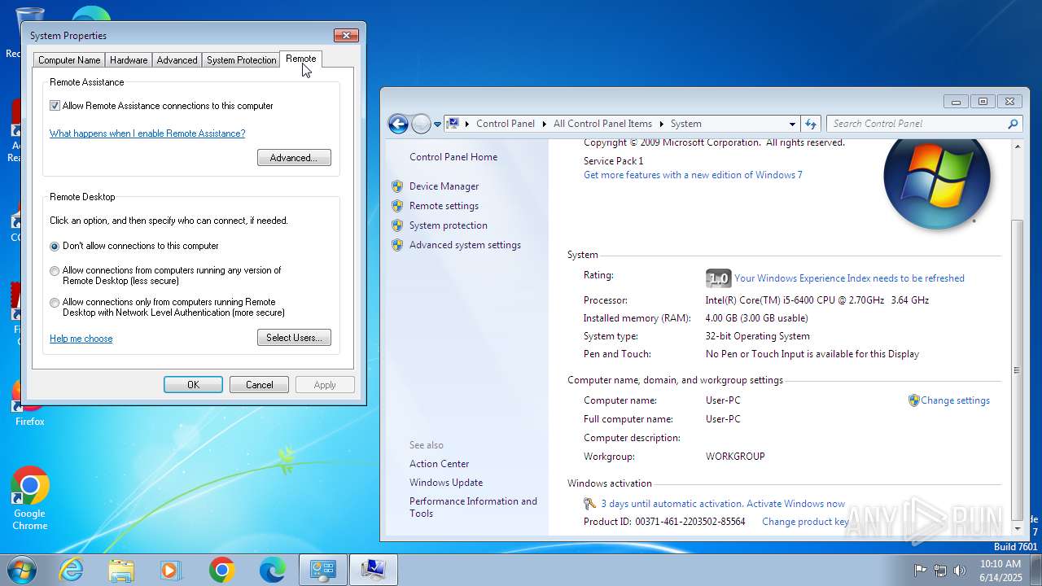Uncheck Allow Remote Assistance connections checkbox
The height and width of the screenshot is (586, 1042).
(55, 106)
